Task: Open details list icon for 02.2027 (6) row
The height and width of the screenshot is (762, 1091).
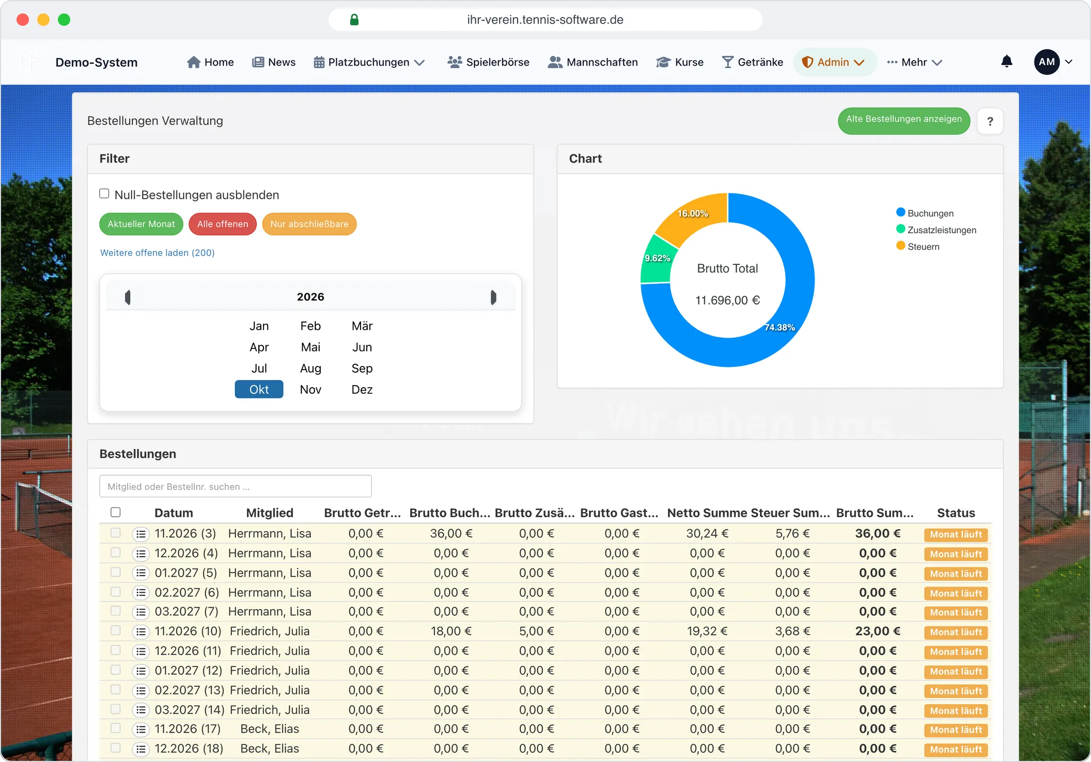Action: (x=141, y=593)
